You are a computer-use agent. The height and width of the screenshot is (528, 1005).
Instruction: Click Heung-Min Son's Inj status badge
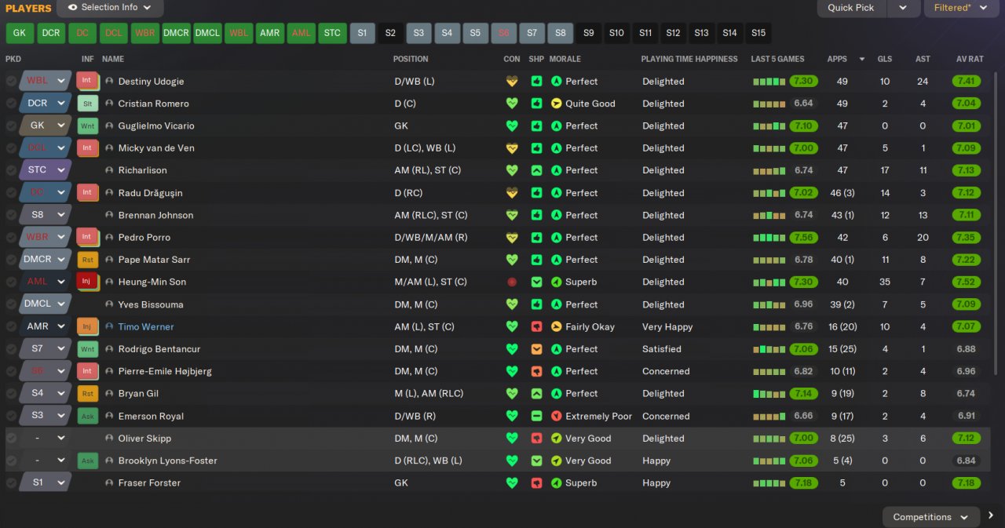pos(87,282)
